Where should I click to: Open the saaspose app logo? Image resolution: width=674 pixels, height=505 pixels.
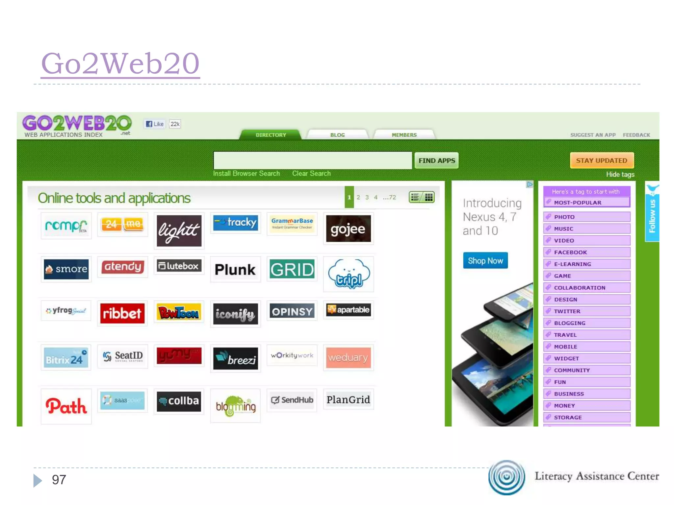pos(122,400)
